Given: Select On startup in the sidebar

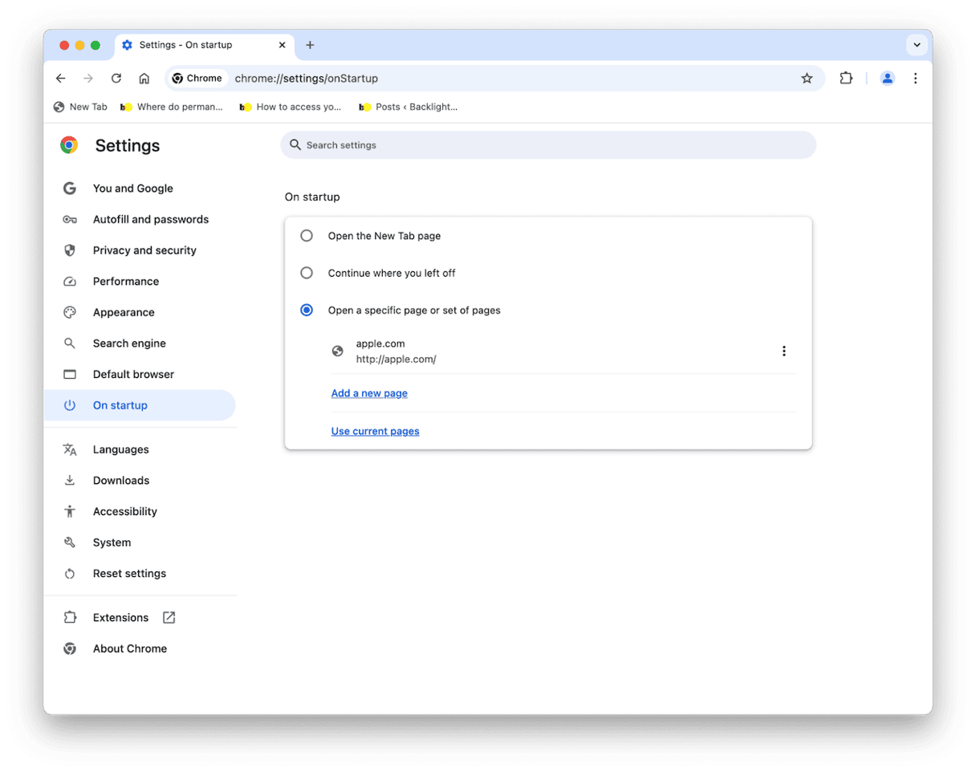Looking at the screenshot, I should tap(140, 405).
